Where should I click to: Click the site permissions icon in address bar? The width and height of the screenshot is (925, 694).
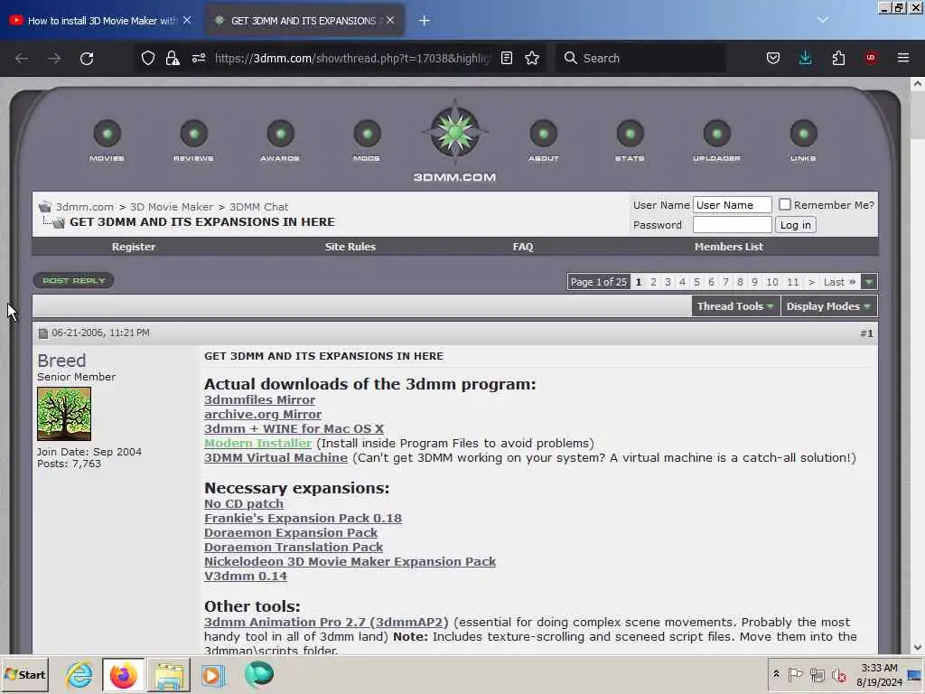click(x=199, y=58)
